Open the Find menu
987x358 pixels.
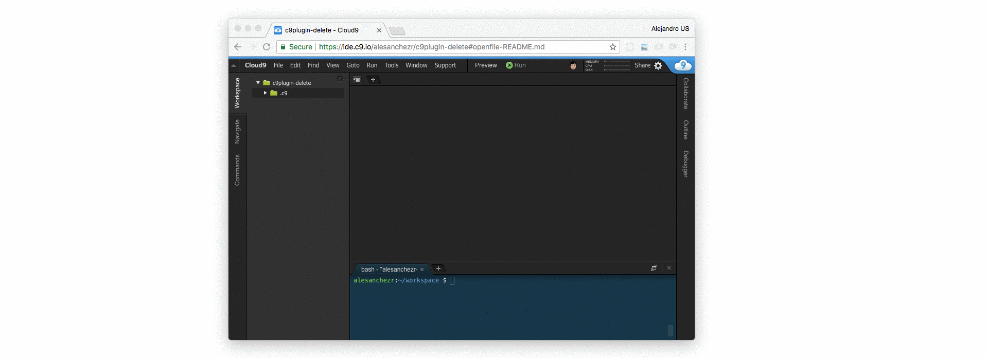pos(313,65)
